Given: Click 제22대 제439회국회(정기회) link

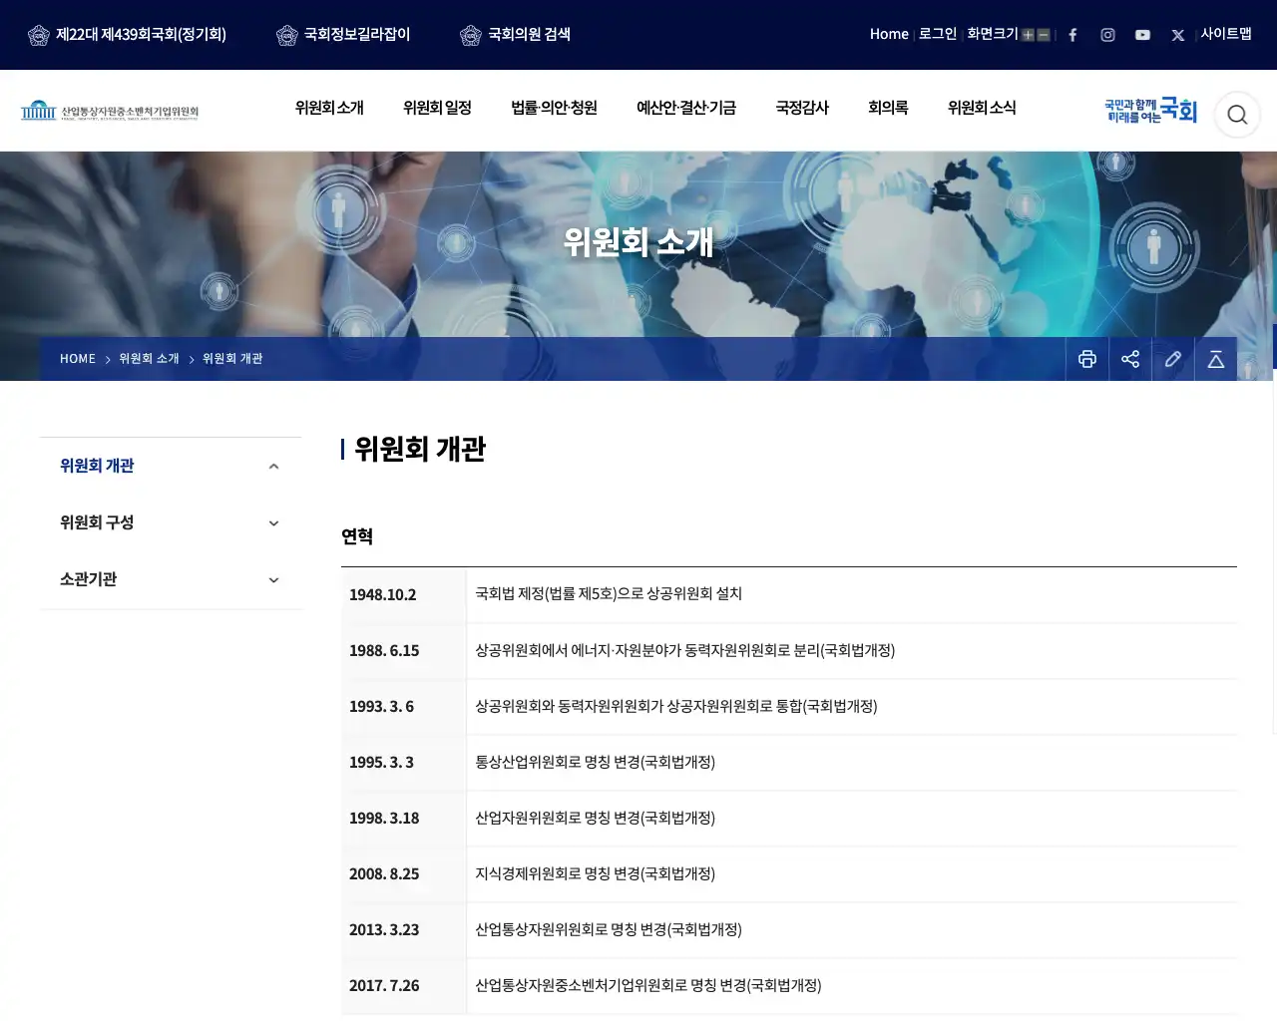Looking at the screenshot, I should (x=141, y=34).
